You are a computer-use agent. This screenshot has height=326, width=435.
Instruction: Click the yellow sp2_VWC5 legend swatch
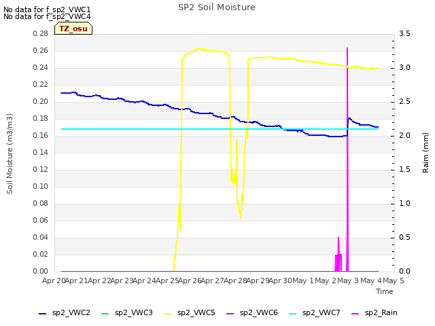168,314
